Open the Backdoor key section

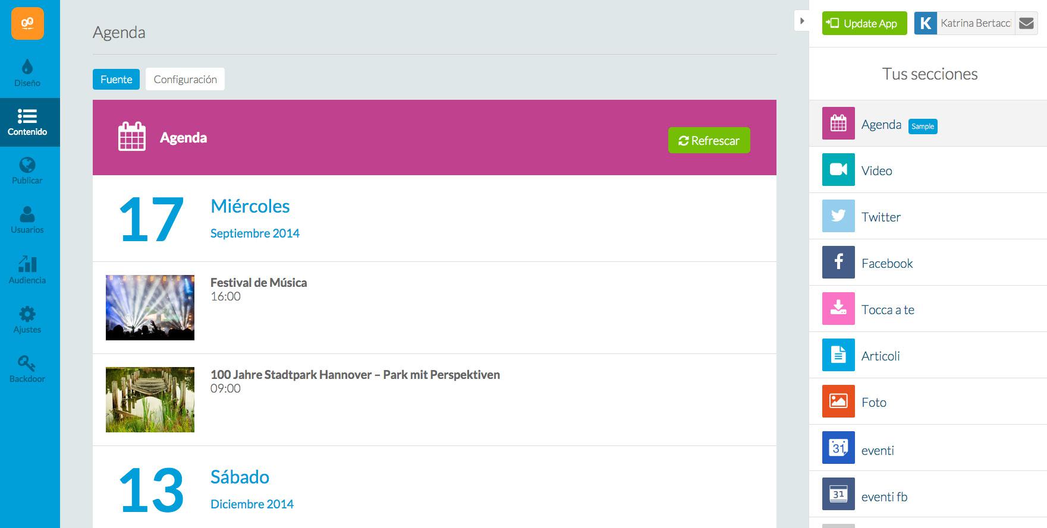click(x=27, y=369)
